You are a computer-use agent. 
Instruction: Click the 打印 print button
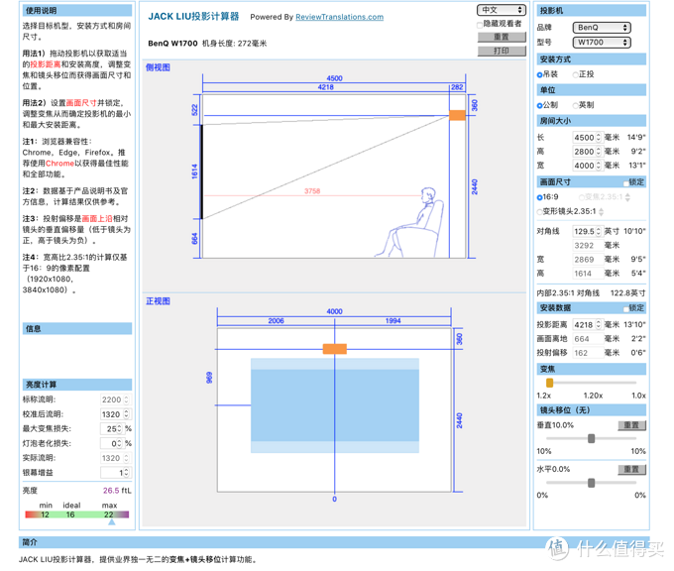[502, 52]
